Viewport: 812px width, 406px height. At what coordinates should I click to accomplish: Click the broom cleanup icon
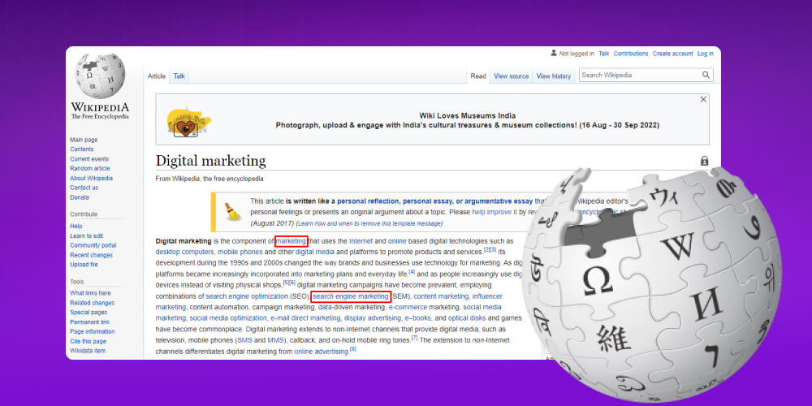232,212
